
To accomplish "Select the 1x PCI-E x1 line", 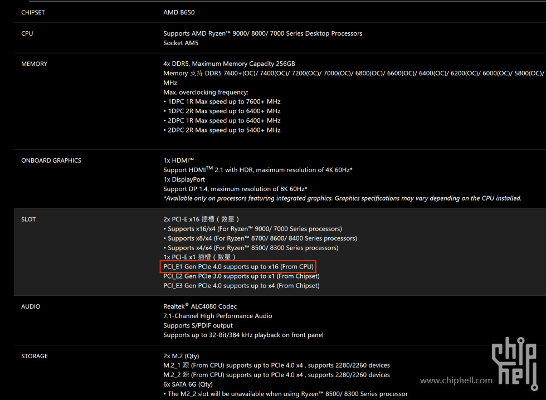I will [x=199, y=257].
